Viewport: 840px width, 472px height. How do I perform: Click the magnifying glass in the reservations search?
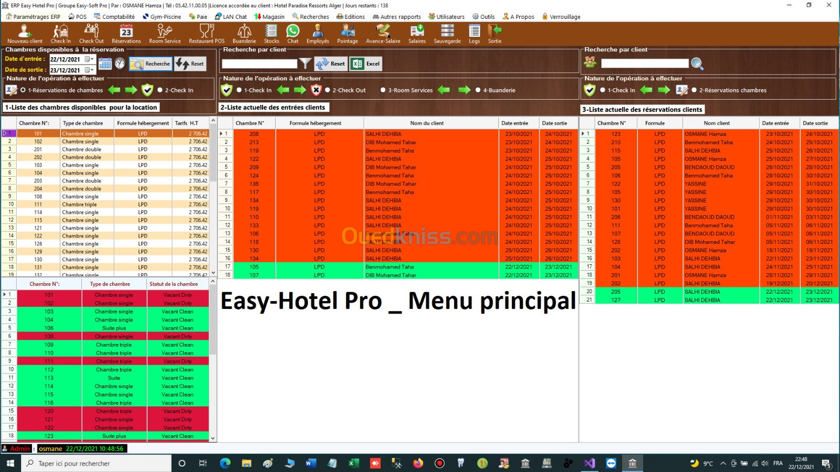(x=697, y=63)
